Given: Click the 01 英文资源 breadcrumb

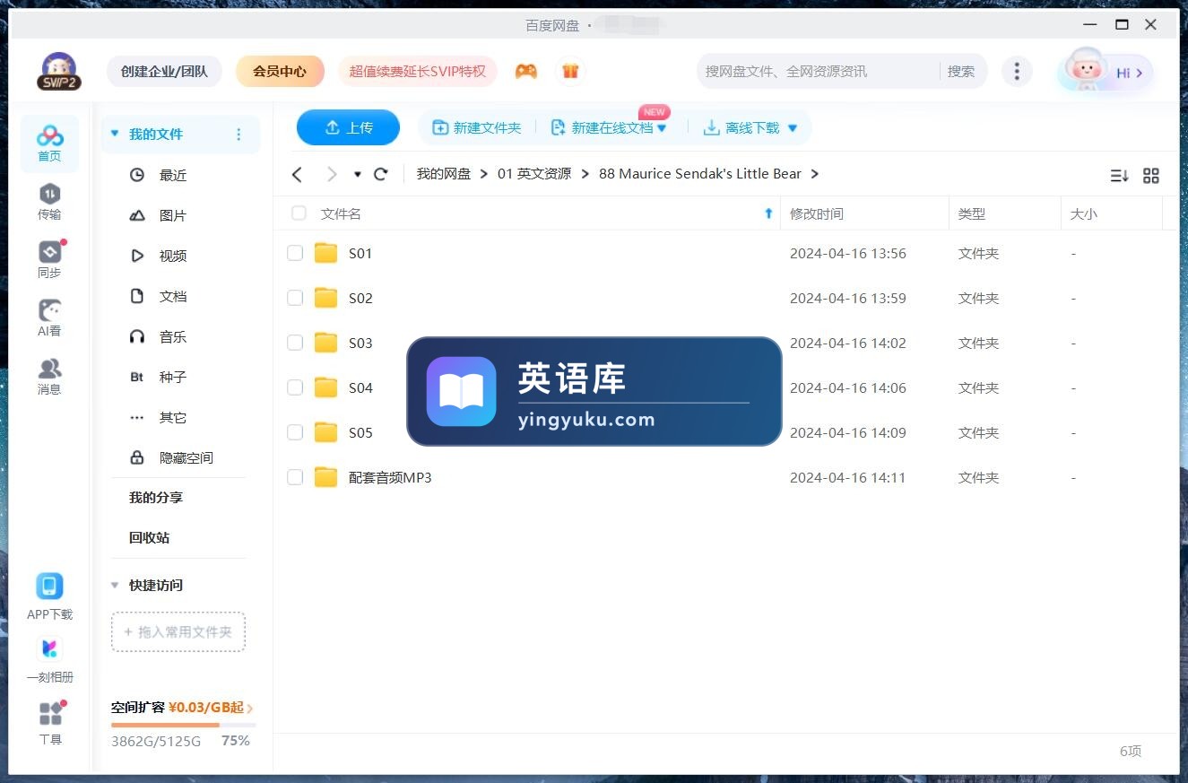Looking at the screenshot, I should coord(534,174).
